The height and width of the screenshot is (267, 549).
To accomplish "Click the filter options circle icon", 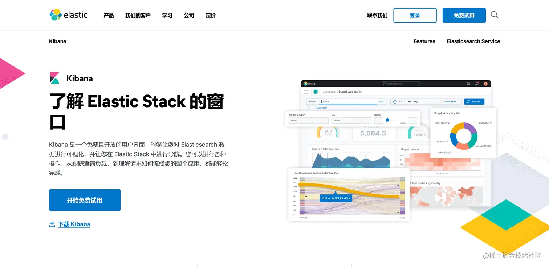I will coord(308,108).
